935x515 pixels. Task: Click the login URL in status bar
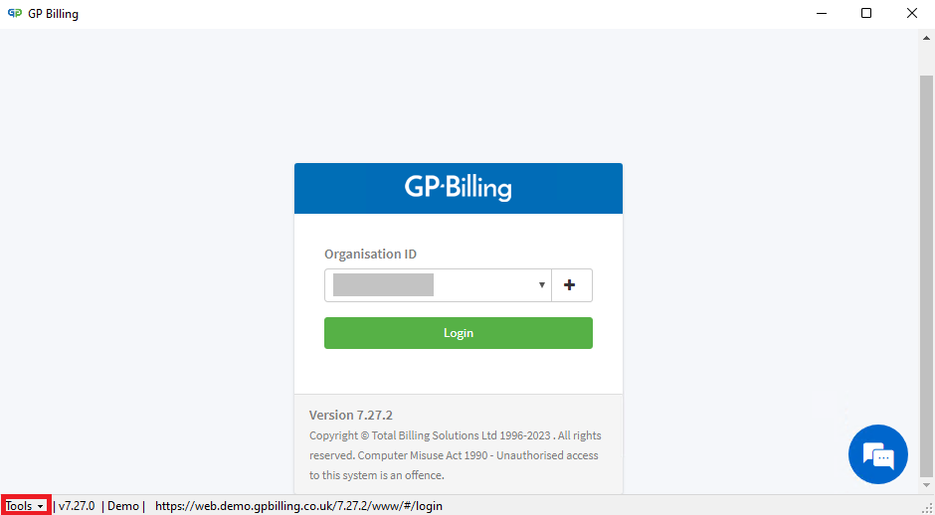pos(298,506)
